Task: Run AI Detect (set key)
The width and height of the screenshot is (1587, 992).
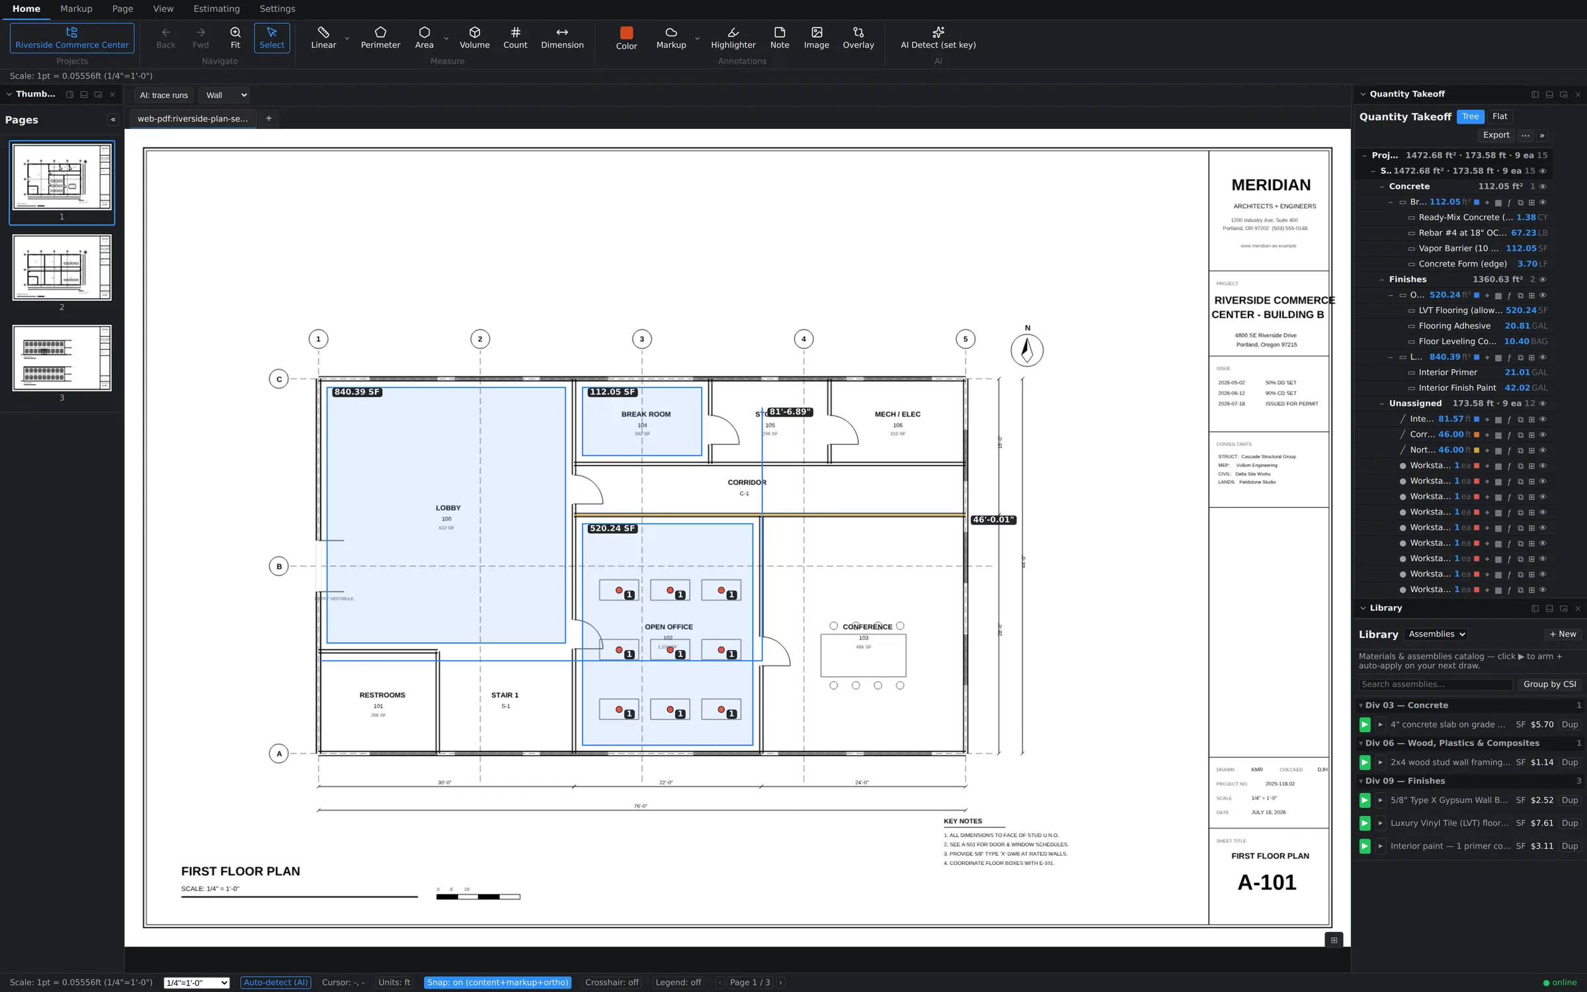Action: 938,38
